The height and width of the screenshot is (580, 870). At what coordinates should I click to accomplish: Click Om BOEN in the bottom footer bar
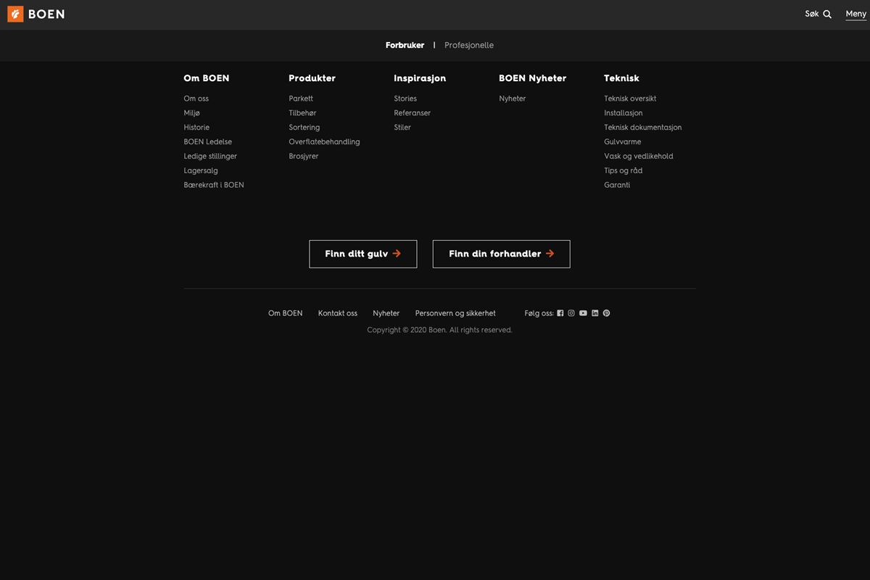click(x=286, y=313)
